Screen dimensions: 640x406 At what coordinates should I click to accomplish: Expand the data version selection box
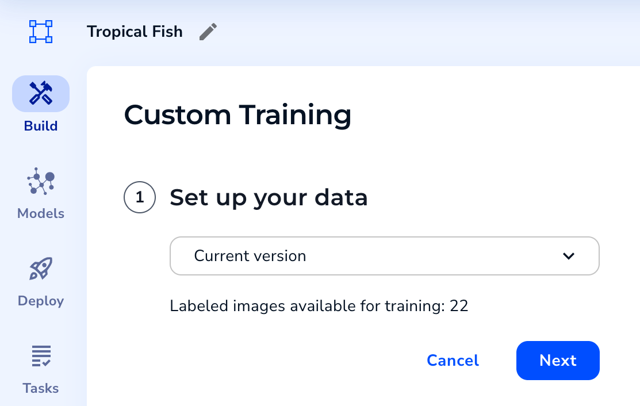(384, 256)
